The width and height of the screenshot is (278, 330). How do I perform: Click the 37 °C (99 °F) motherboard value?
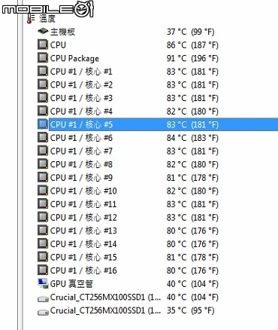pos(191,32)
